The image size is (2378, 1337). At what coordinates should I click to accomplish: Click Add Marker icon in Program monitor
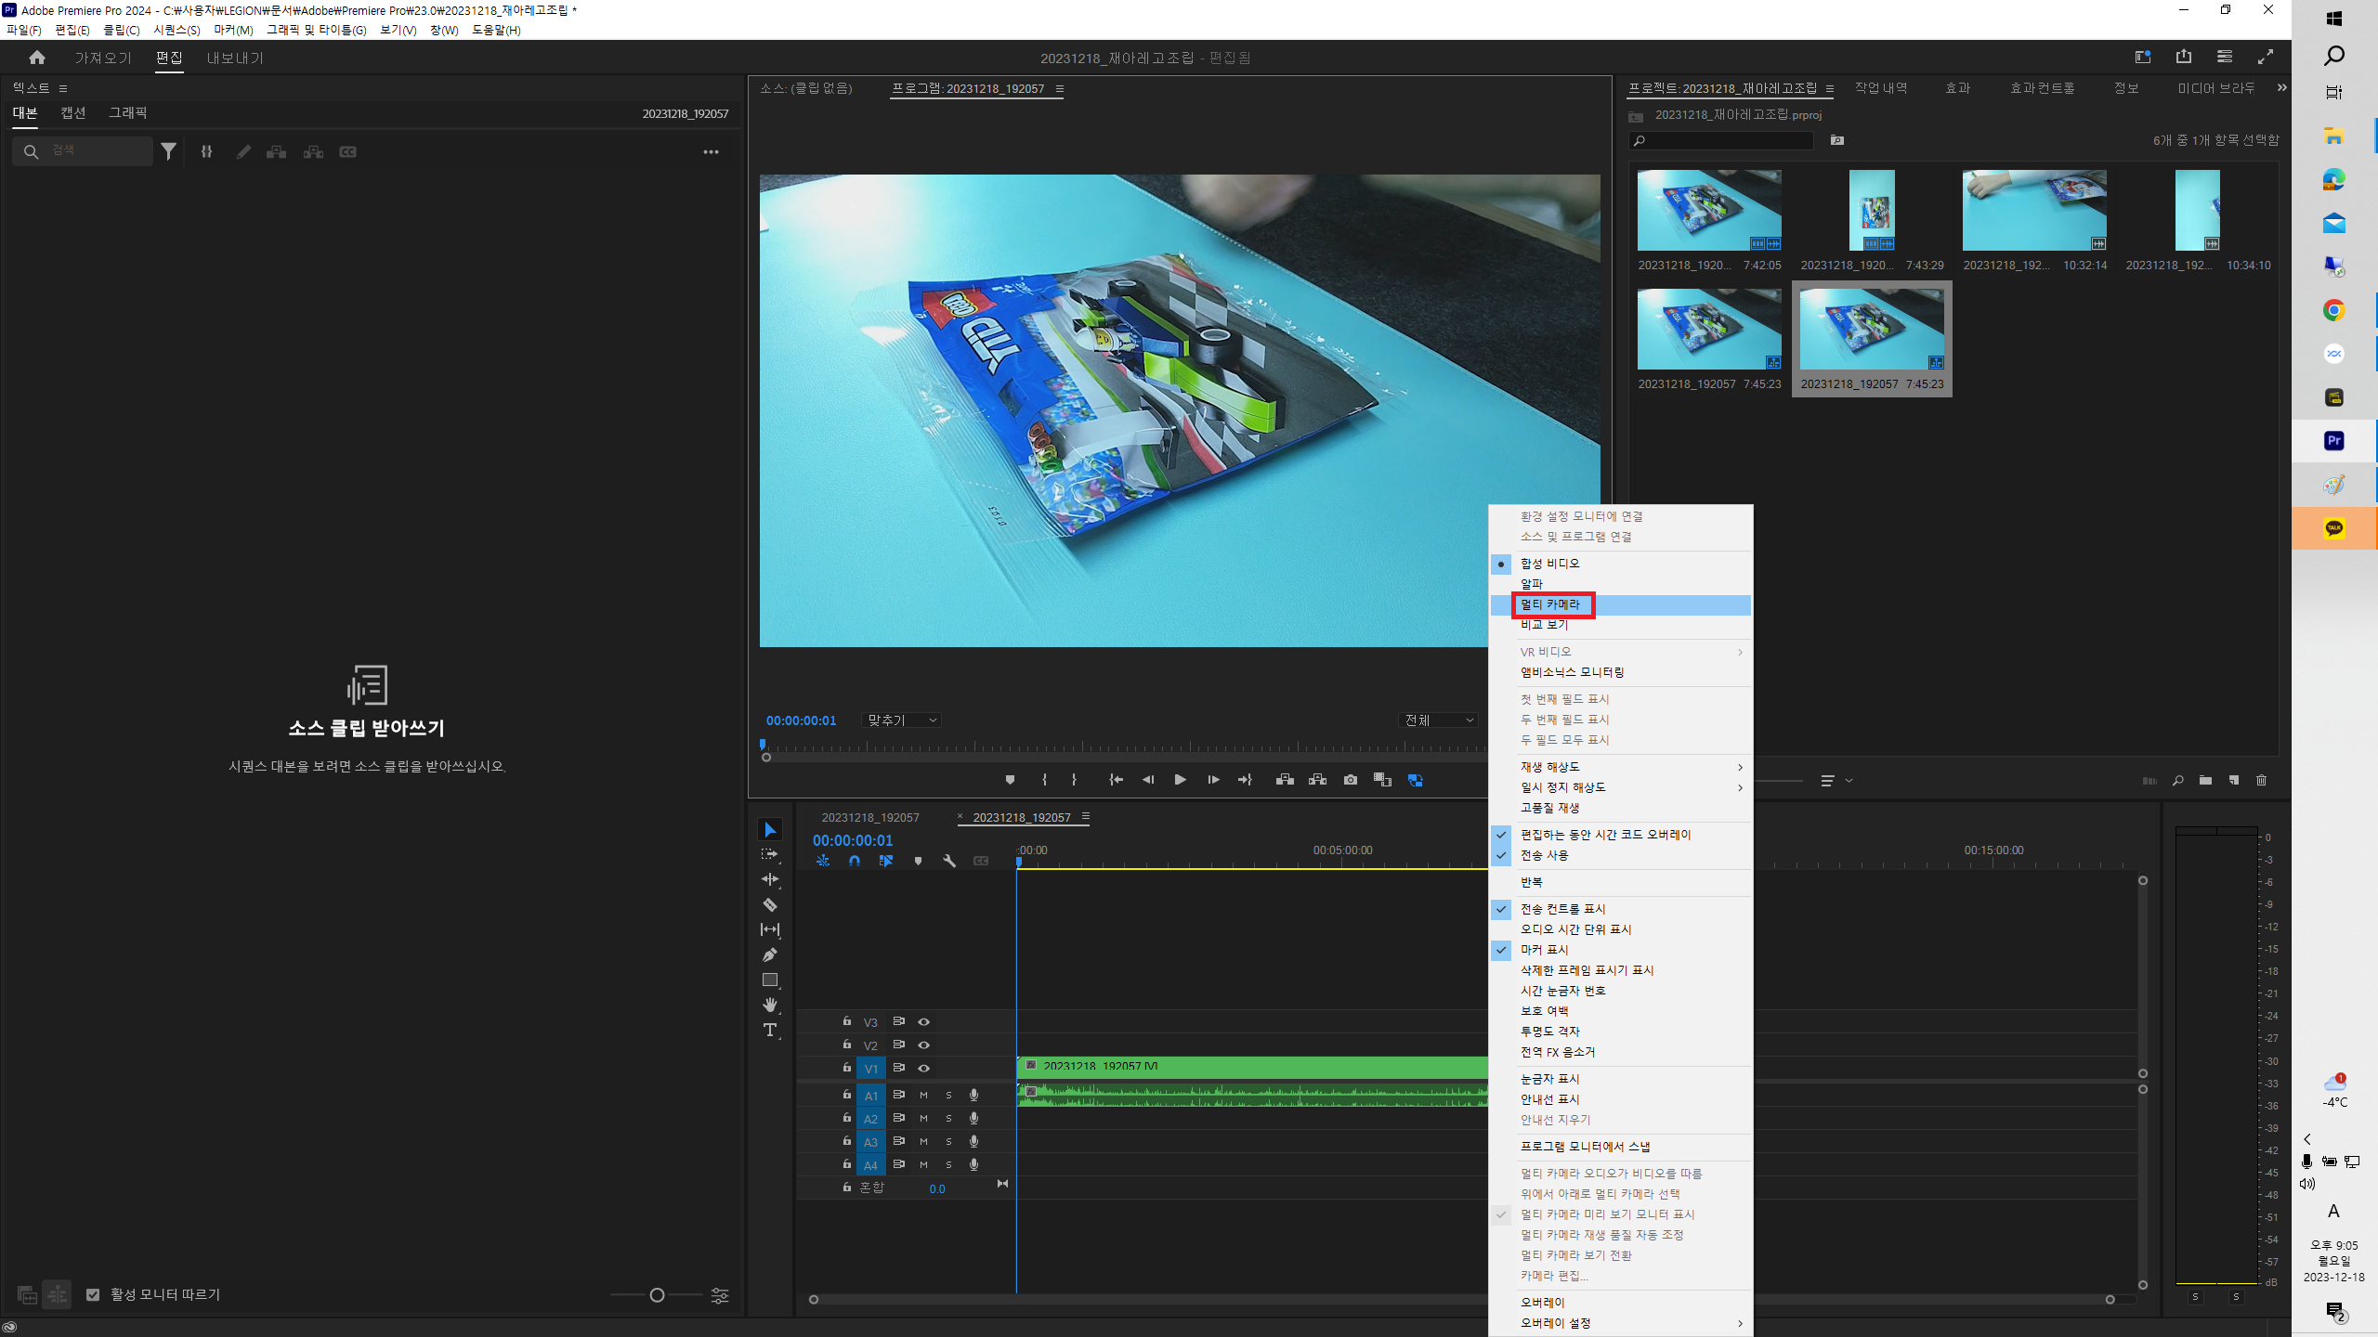(1010, 780)
